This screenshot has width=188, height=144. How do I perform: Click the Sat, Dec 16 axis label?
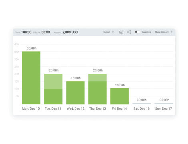[142, 108]
